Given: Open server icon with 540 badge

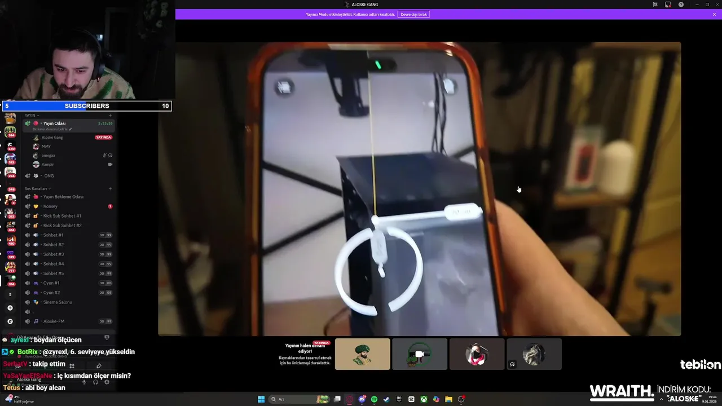Looking at the screenshot, I should [x=10, y=145].
